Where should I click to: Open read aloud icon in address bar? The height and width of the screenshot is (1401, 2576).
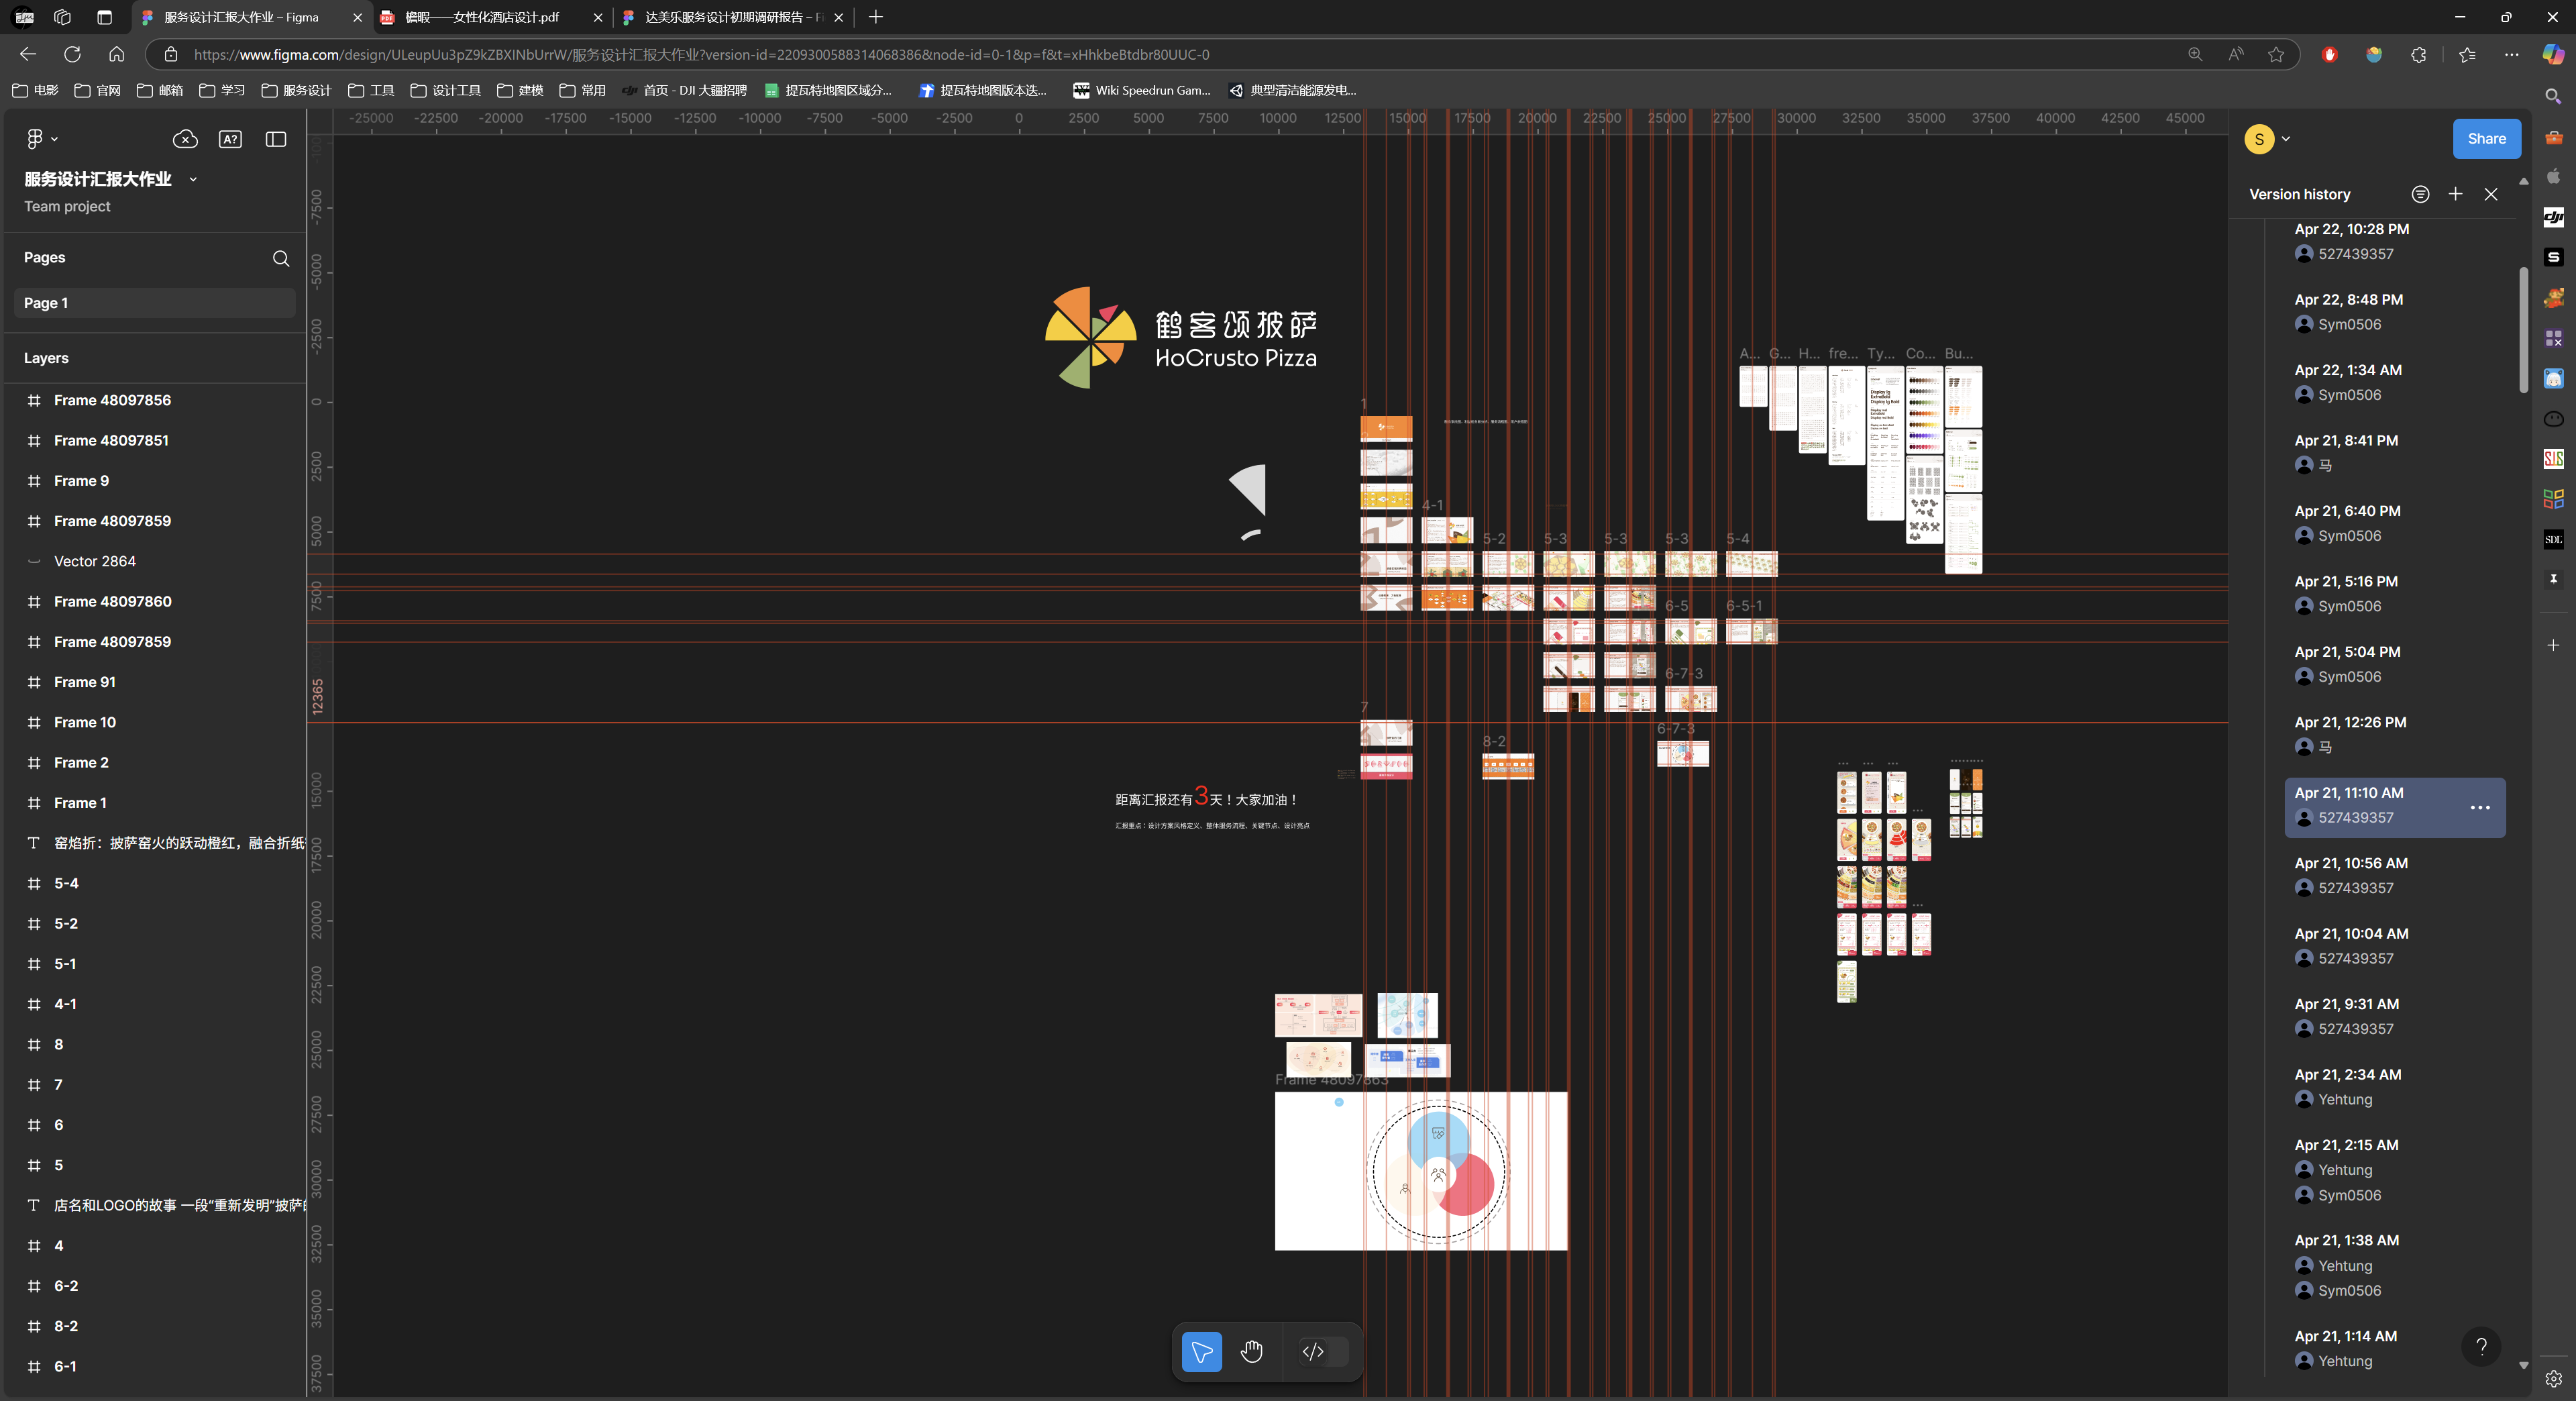pyautogui.click(x=2236, y=54)
